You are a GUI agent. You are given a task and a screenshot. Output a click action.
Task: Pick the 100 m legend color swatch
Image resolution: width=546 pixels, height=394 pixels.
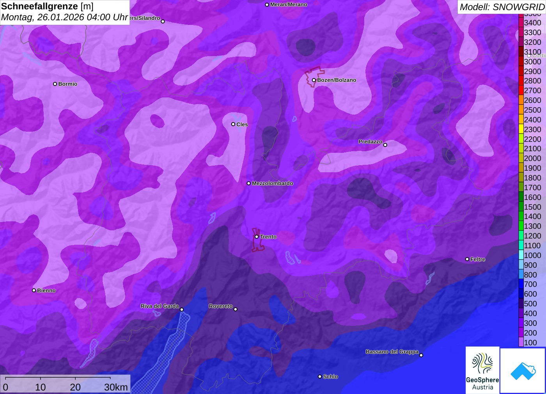tap(521, 343)
